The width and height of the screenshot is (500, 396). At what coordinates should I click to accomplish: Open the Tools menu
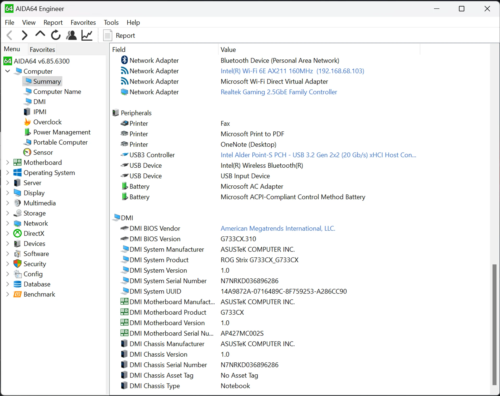point(111,22)
